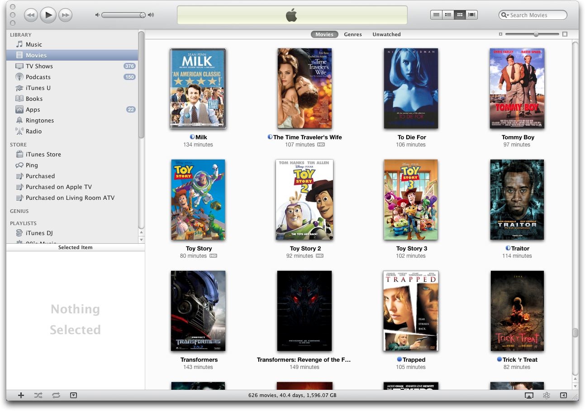Click the Ping icon in sidebar

pyautogui.click(x=19, y=165)
